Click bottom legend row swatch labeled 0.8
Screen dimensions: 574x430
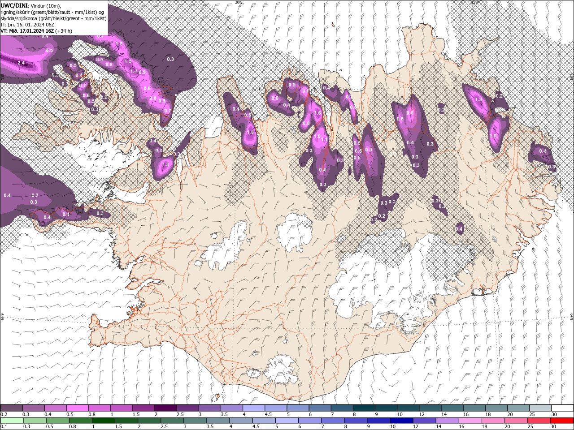[80, 420]
